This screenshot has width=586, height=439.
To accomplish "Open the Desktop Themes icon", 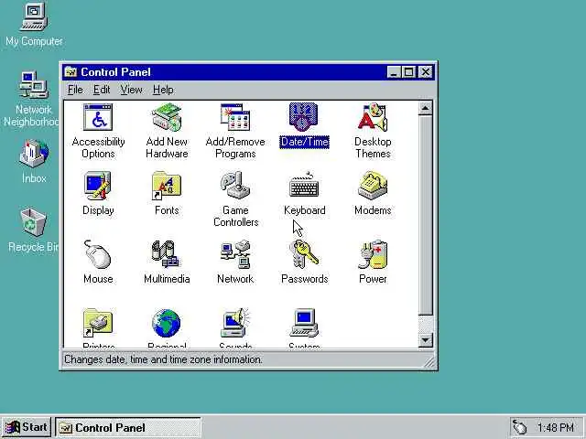I will [x=373, y=118].
